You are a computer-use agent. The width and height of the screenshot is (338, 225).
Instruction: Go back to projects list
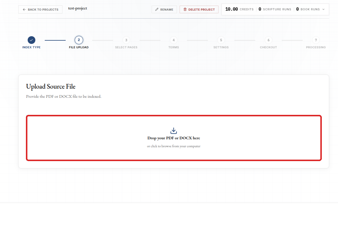(40, 9)
